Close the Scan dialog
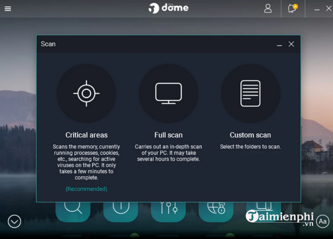This screenshot has height=239, width=333. tap(291, 44)
